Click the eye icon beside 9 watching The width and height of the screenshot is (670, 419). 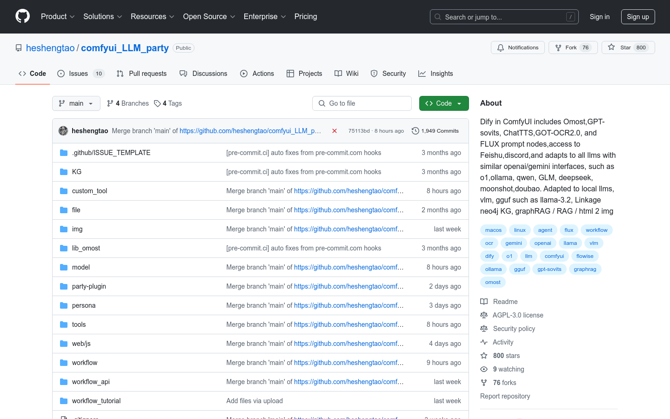(x=484, y=369)
